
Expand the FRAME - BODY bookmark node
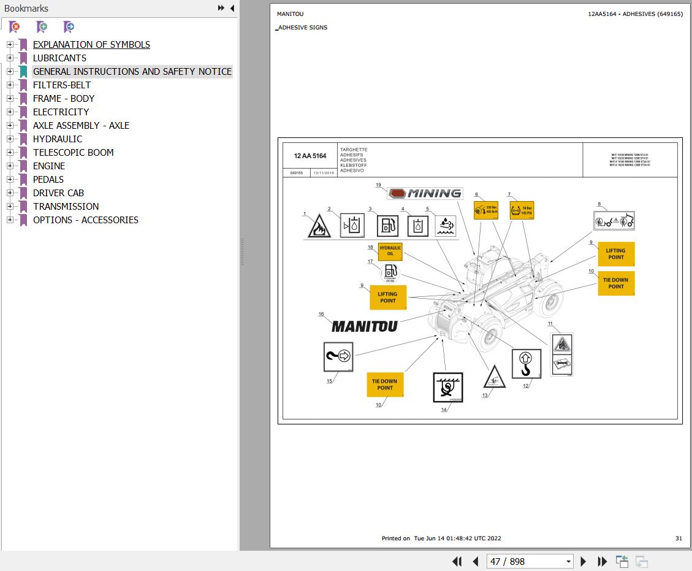coord(10,99)
